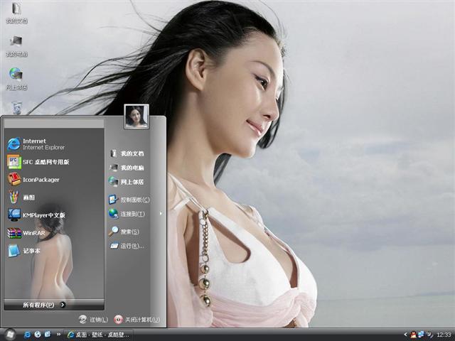The height and width of the screenshot is (341, 455).
Task: Open 控制面板(C) control panel
Action: pos(129,200)
